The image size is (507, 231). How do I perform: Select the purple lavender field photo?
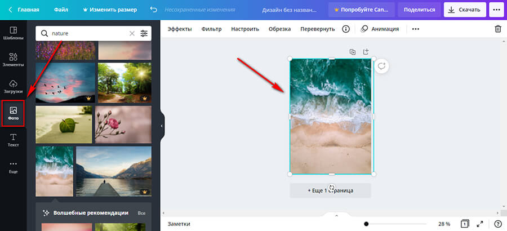click(x=65, y=51)
